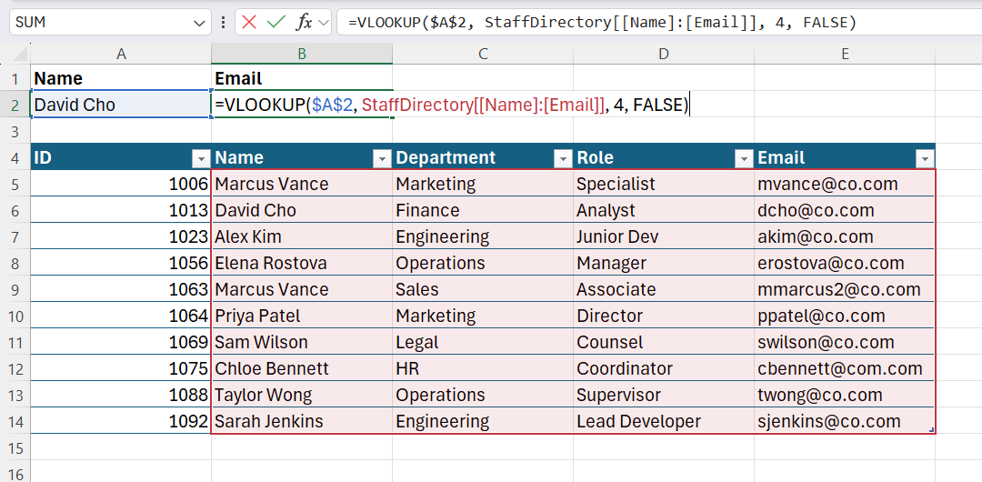Click the Chloe Bennett name cell
Viewport: 982px width, 482px height.
coord(302,368)
